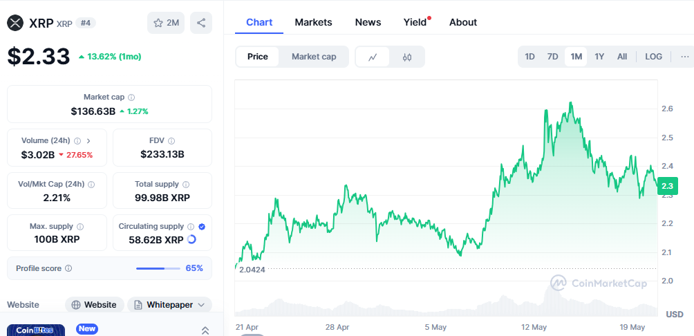Screen dimensions: 694x336
Task: Open the Whitepaper dropdown
Action: click(169, 305)
